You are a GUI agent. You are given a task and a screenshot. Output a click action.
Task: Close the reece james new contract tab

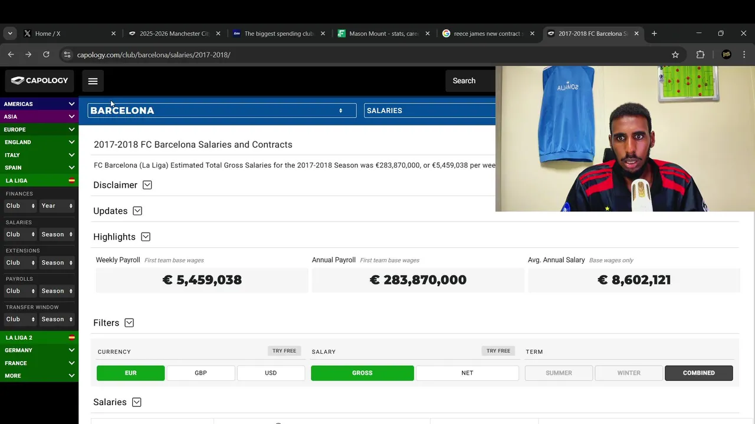532,34
